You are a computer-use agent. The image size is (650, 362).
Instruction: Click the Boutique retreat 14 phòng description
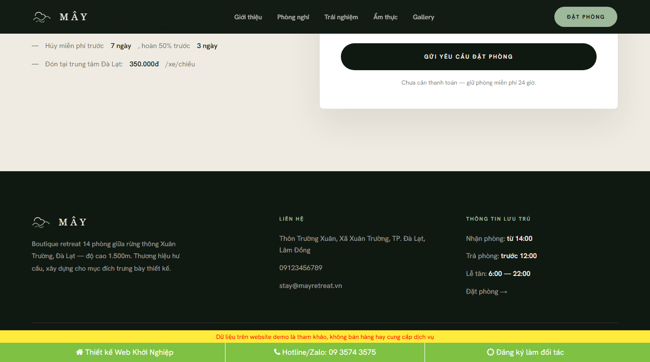(106, 256)
